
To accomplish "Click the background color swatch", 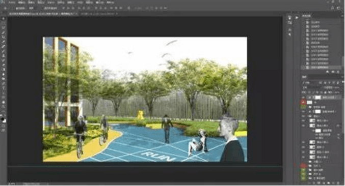I will click(x=5, y=121).
